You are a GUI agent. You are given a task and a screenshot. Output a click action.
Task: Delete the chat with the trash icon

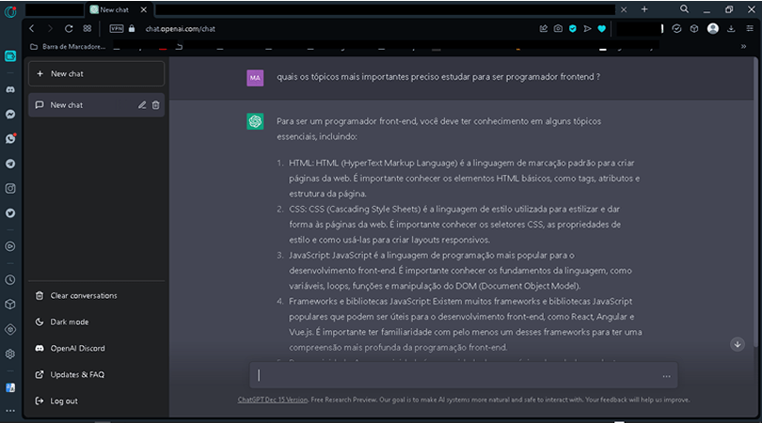(156, 105)
